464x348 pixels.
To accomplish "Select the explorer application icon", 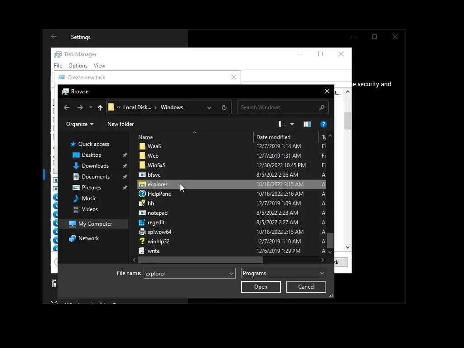I will [142, 184].
